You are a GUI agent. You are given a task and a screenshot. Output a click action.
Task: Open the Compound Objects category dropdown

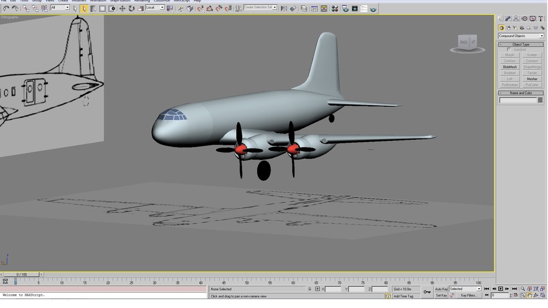coord(521,36)
